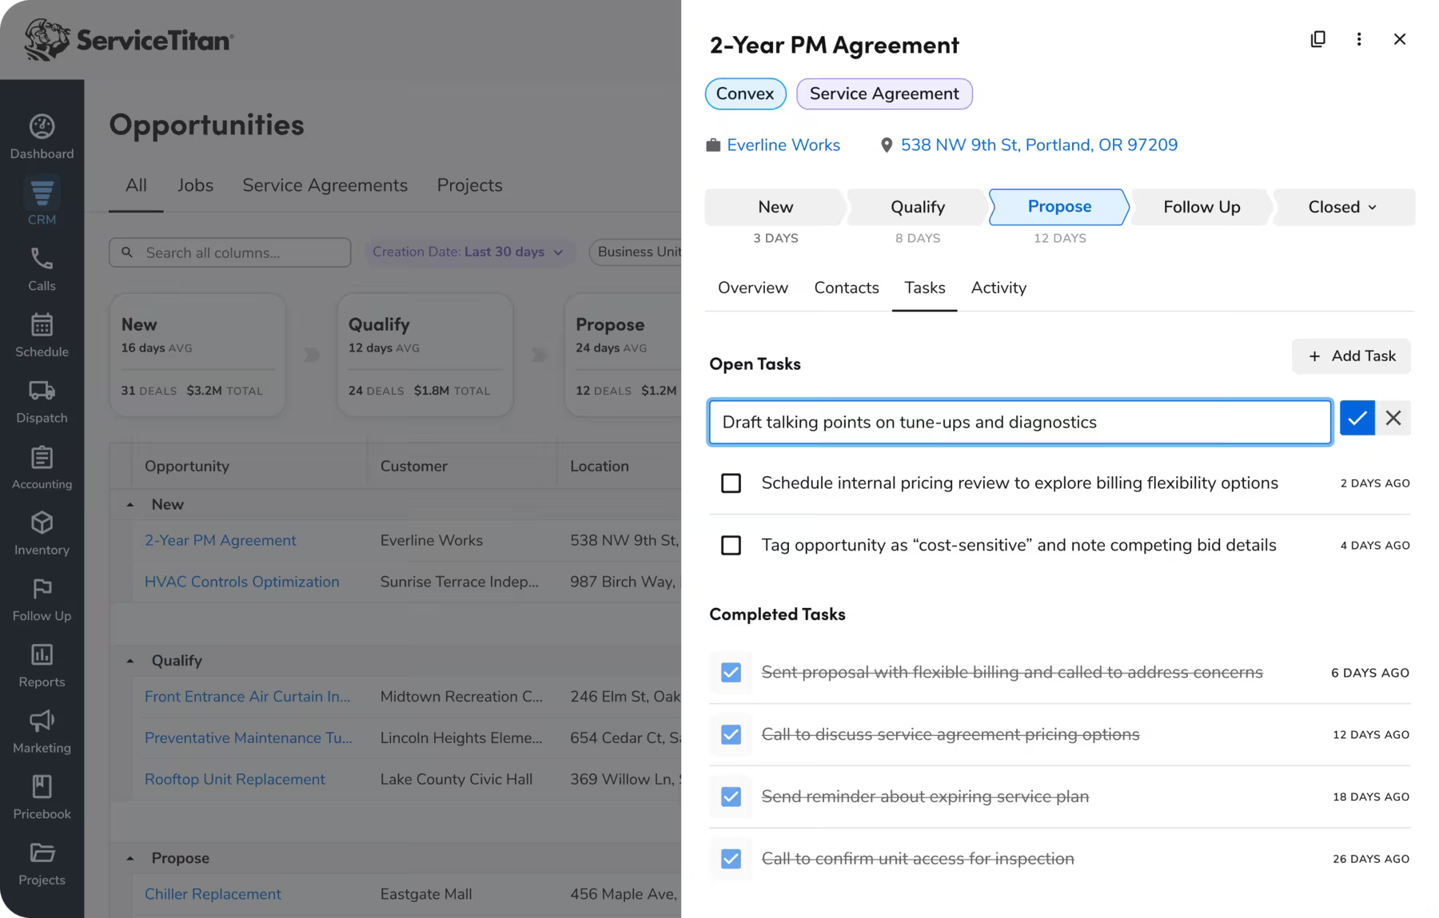The image size is (1439, 918).
Task: Open the Dashboard sidebar icon
Action: click(42, 126)
